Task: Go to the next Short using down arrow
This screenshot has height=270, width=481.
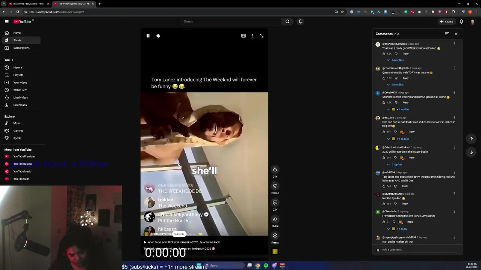Action: [471, 152]
